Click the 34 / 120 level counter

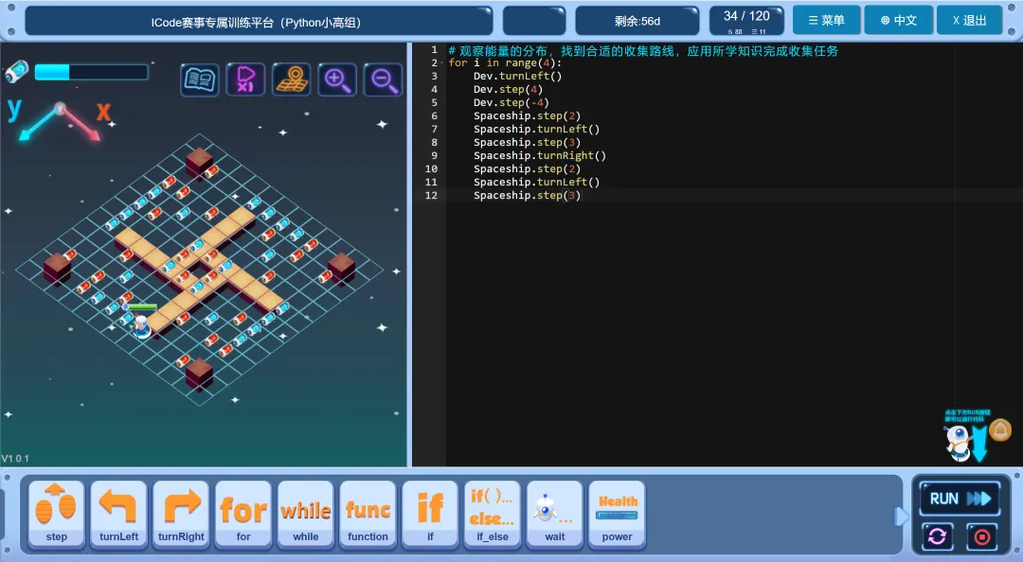[746, 21]
